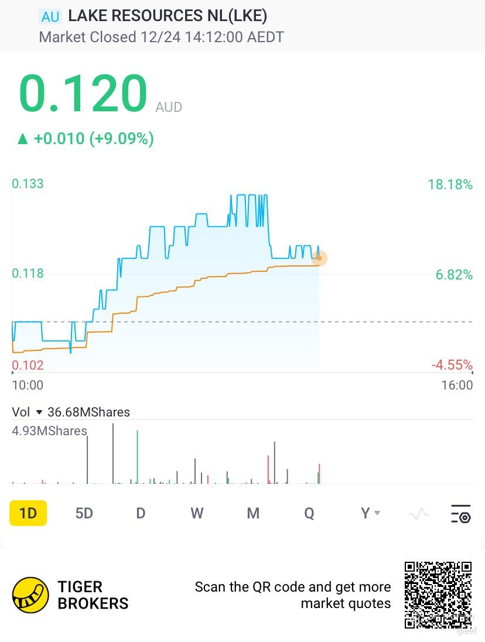Expand the Vol indicator dropdown
This screenshot has height=642, width=485.
point(39,412)
